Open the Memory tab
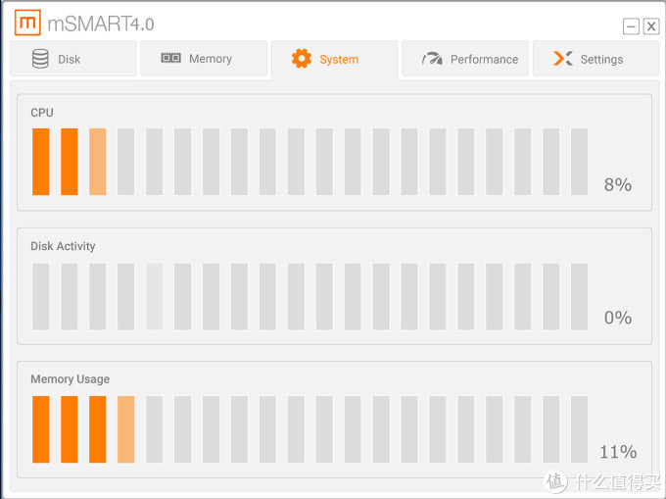This screenshot has width=666, height=499. pos(211,59)
